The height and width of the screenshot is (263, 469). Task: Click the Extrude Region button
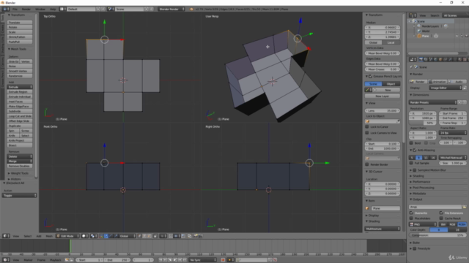point(20,92)
